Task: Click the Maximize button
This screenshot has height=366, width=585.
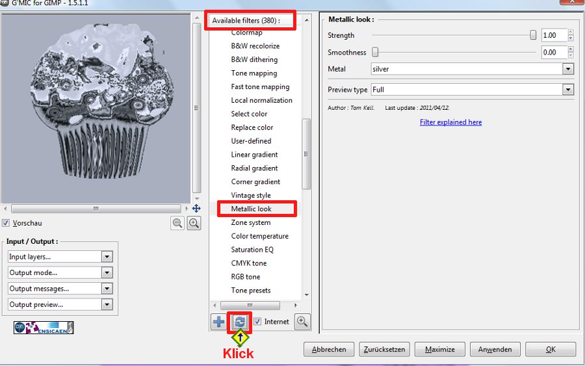Action: click(x=440, y=349)
